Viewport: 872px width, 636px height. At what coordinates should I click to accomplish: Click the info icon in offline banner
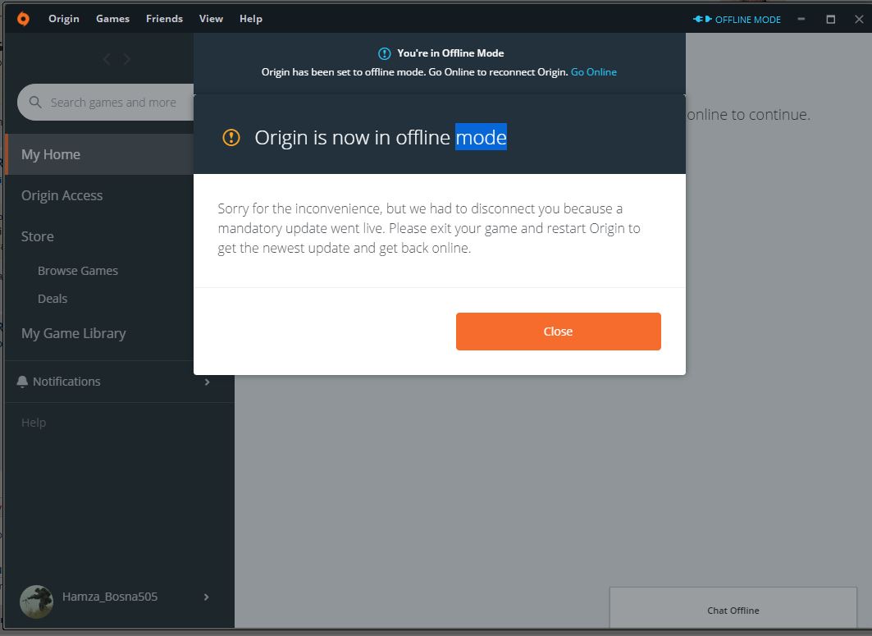384,53
